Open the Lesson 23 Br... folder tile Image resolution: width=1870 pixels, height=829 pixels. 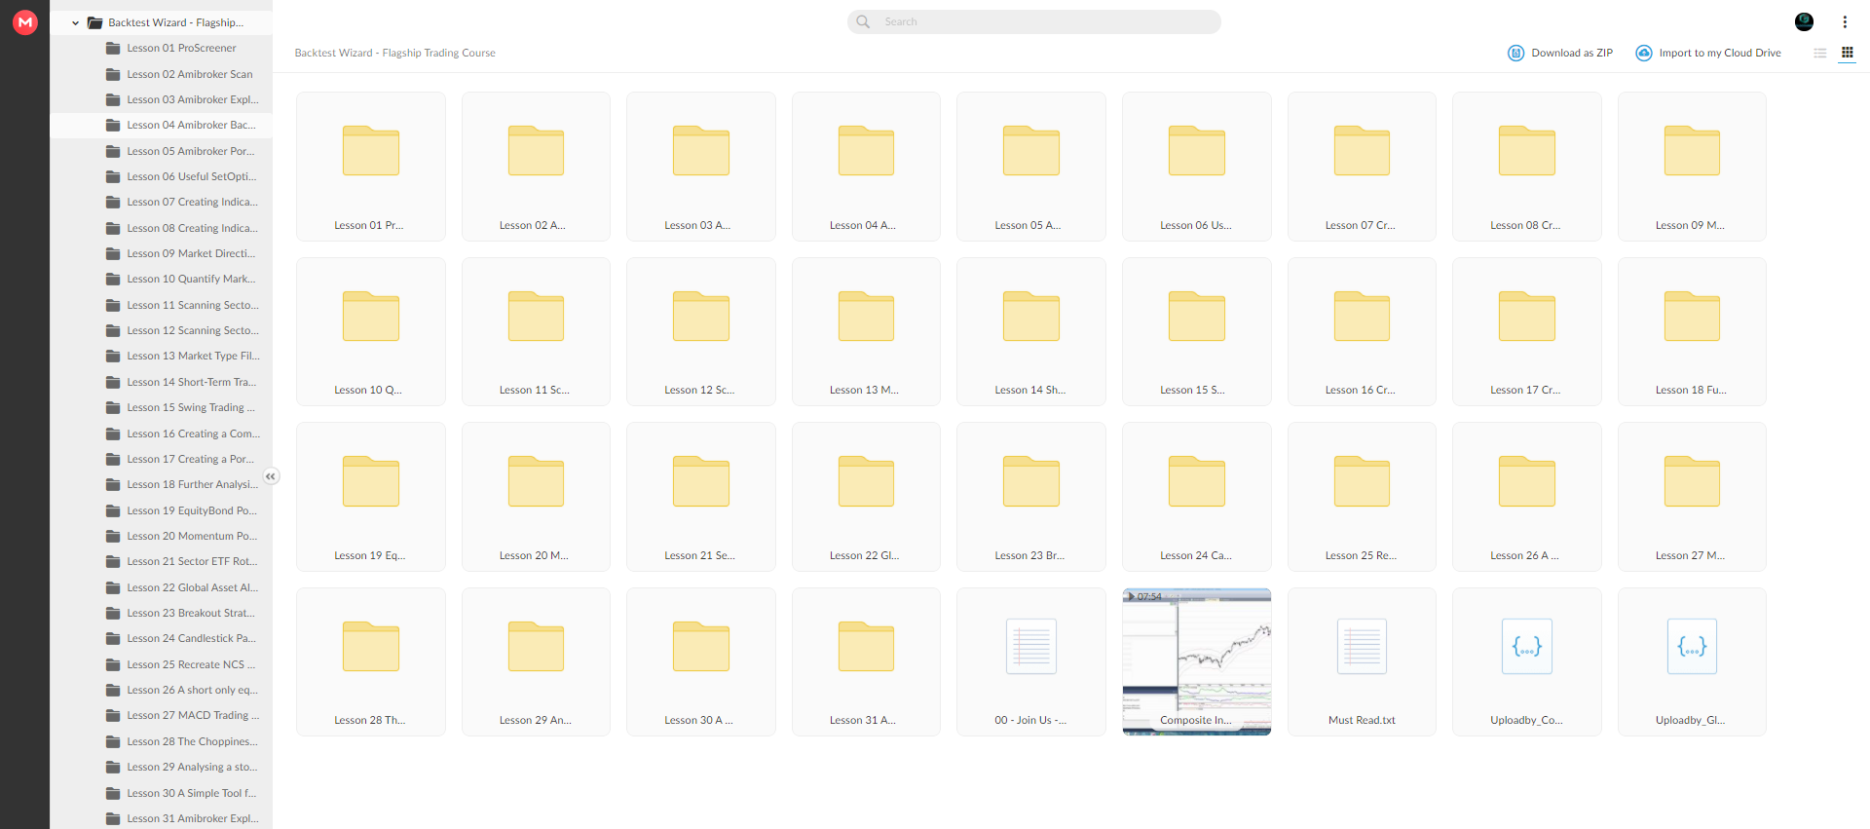[1031, 497]
